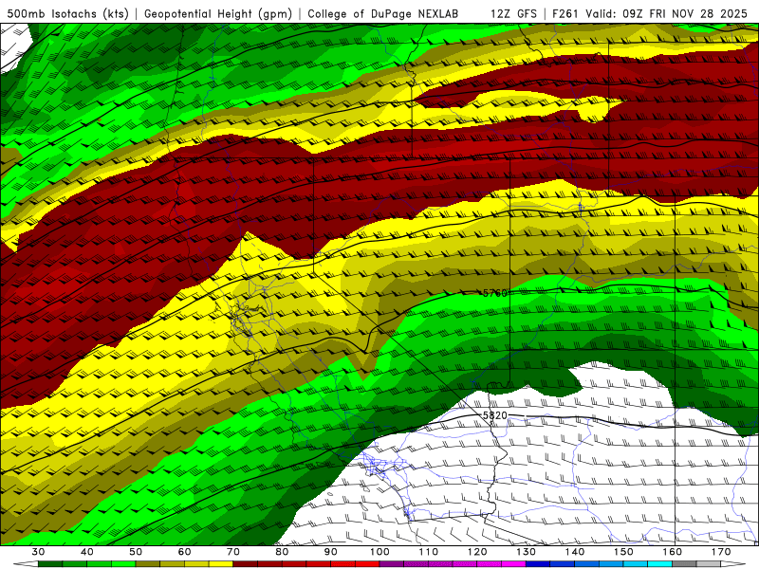Click the "12Z GFS" model run label
This screenshot has height=569, width=759.
tap(513, 14)
